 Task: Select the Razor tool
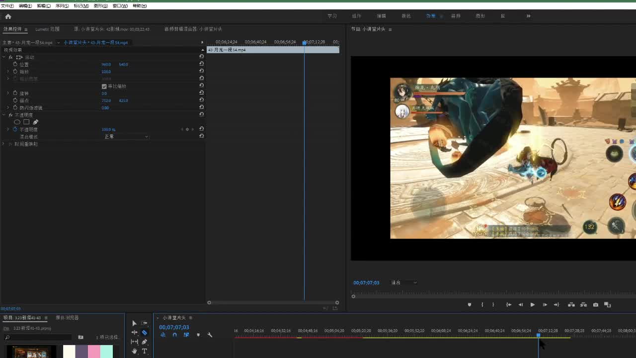(145, 333)
